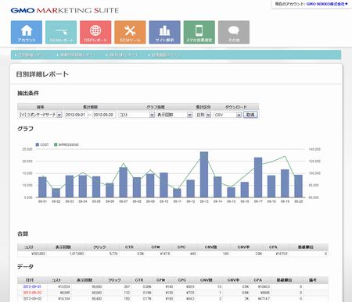Viewport: 352px width, 302px height.
Task: Expand the current account dropdown GMO NIKKO
Action: click(x=327, y=4)
